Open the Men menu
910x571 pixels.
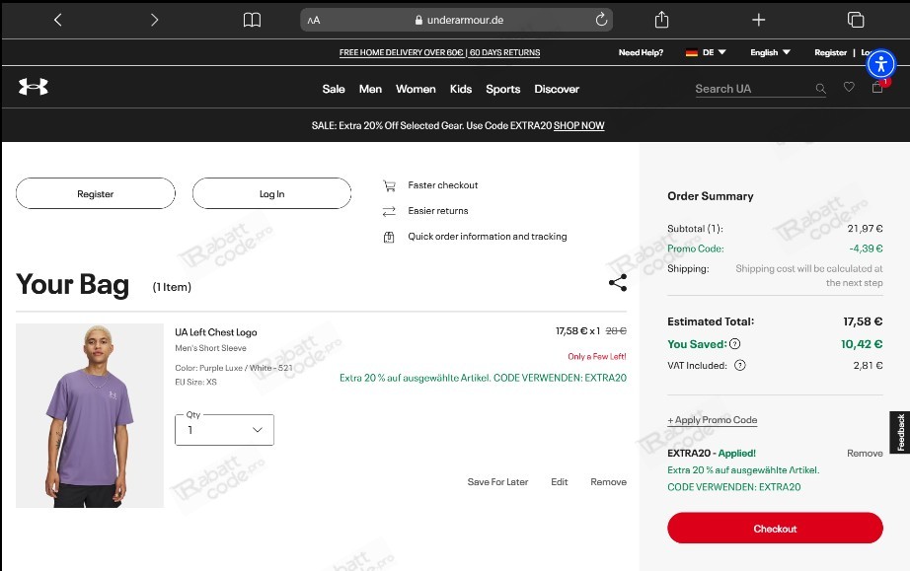370,89
